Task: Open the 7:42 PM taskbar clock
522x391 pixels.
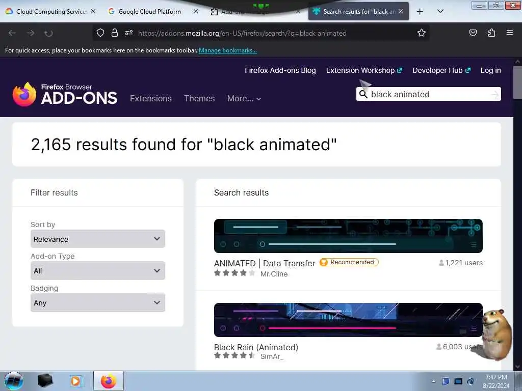Action: coord(496,381)
